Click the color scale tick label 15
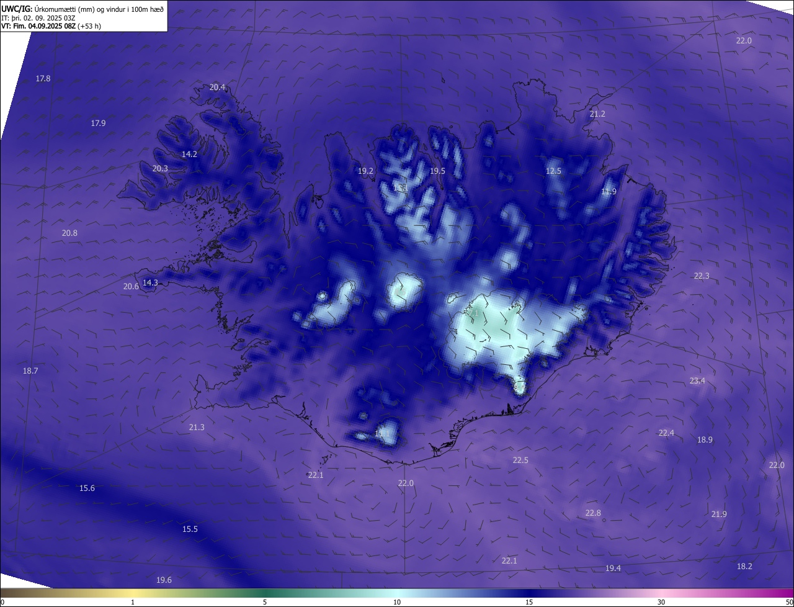The height and width of the screenshot is (607, 794). tap(529, 603)
